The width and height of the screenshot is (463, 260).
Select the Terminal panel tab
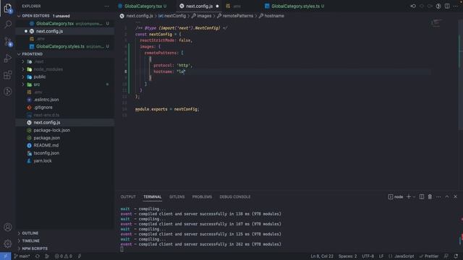(153, 196)
